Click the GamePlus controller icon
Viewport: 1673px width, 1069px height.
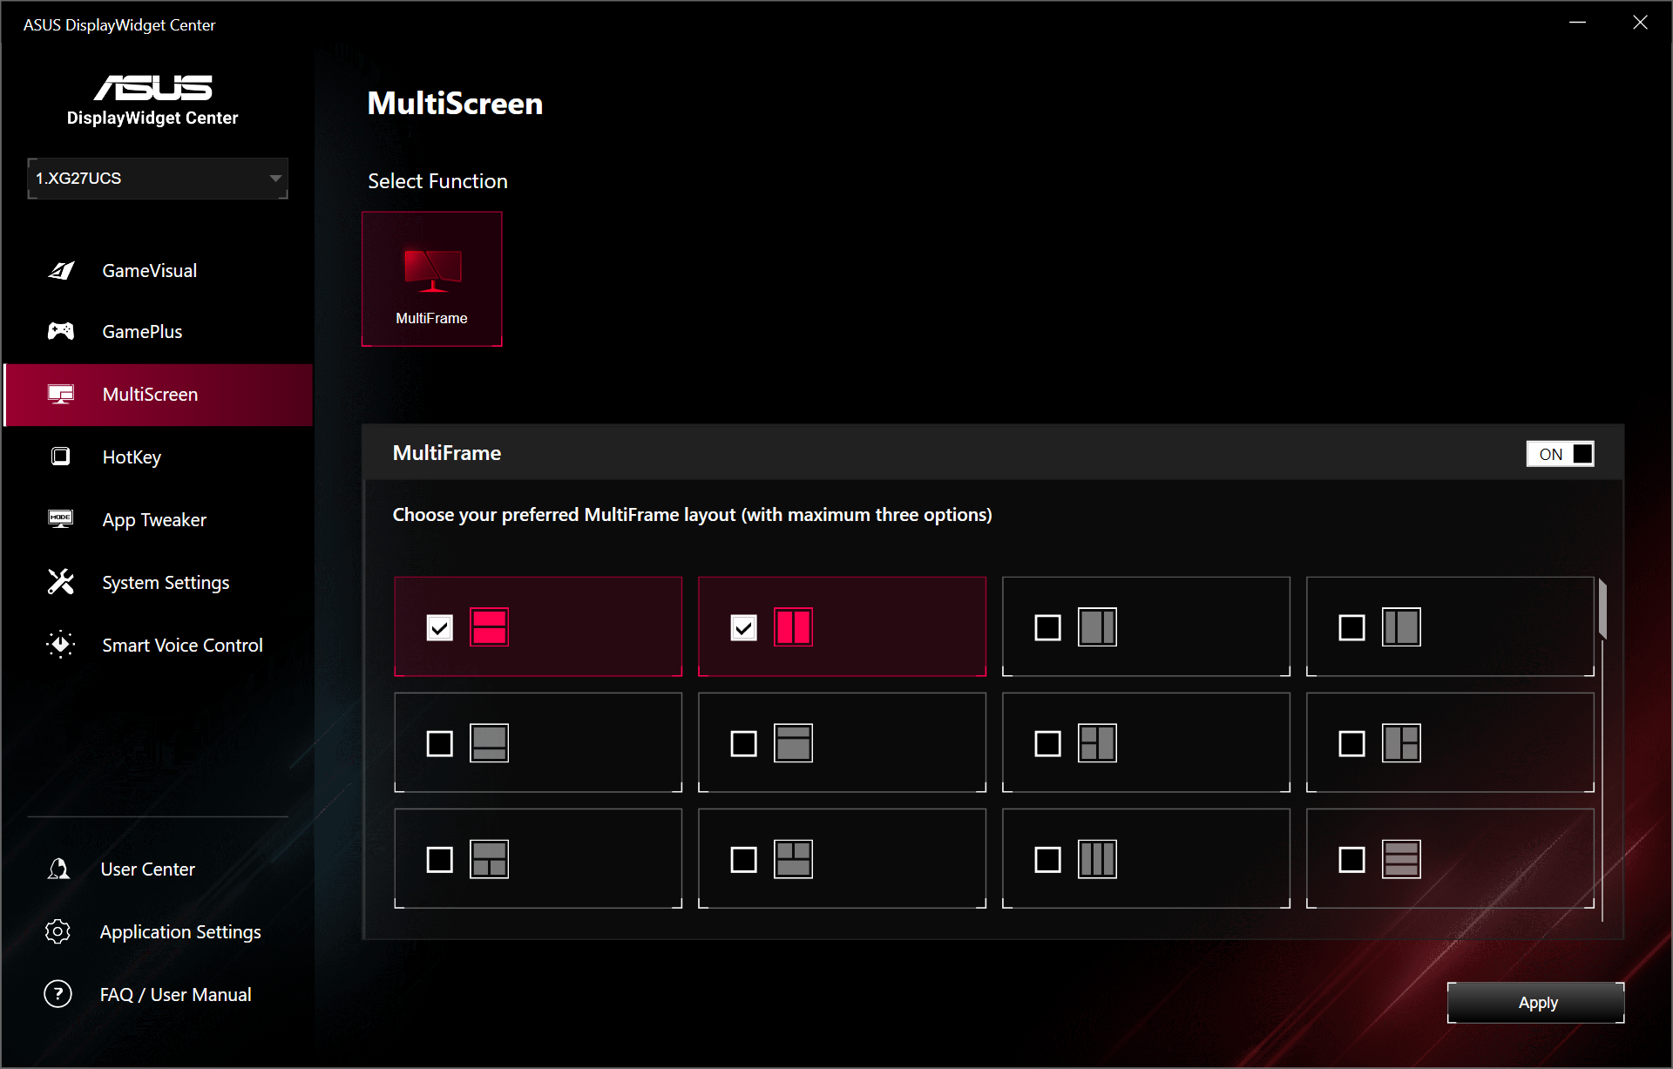point(61,331)
